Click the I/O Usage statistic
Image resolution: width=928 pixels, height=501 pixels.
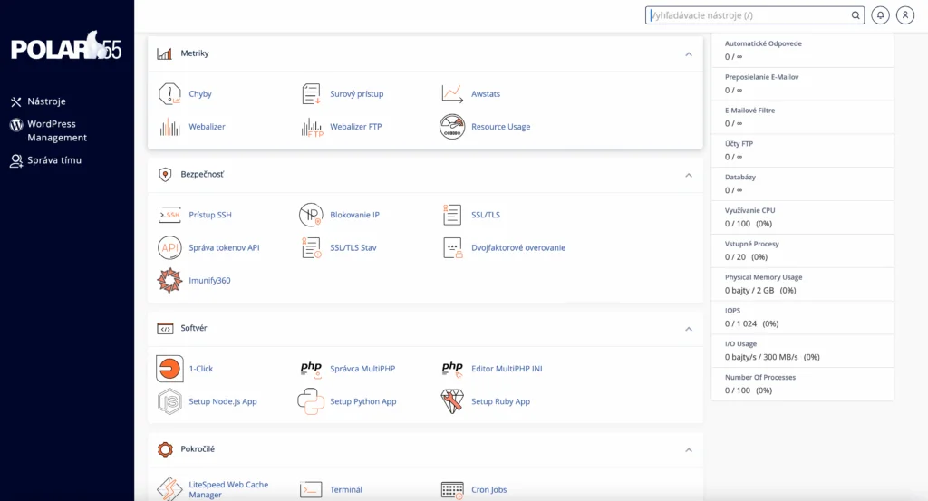click(802, 351)
